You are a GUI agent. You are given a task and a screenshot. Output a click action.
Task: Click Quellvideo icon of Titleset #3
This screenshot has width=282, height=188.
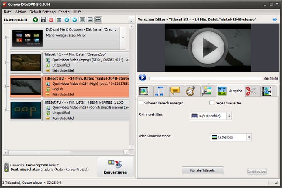pos(48,108)
